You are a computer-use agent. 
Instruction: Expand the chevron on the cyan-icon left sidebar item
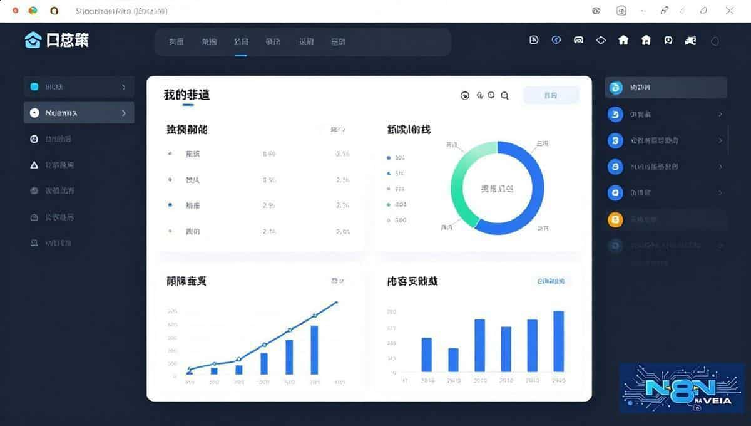[124, 87]
